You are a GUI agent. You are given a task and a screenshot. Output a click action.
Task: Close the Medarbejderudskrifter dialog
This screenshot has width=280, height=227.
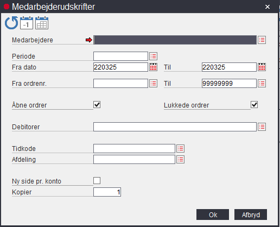pos(268,7)
